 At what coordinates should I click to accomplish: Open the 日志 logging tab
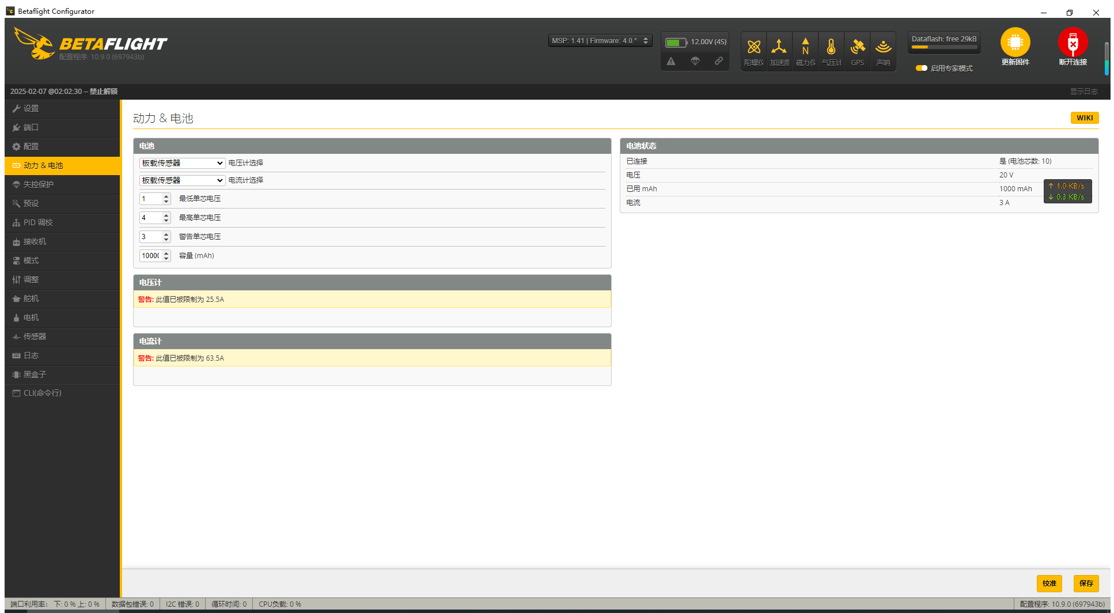[x=62, y=355]
